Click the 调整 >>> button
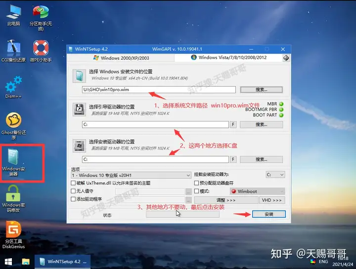 click(226, 200)
